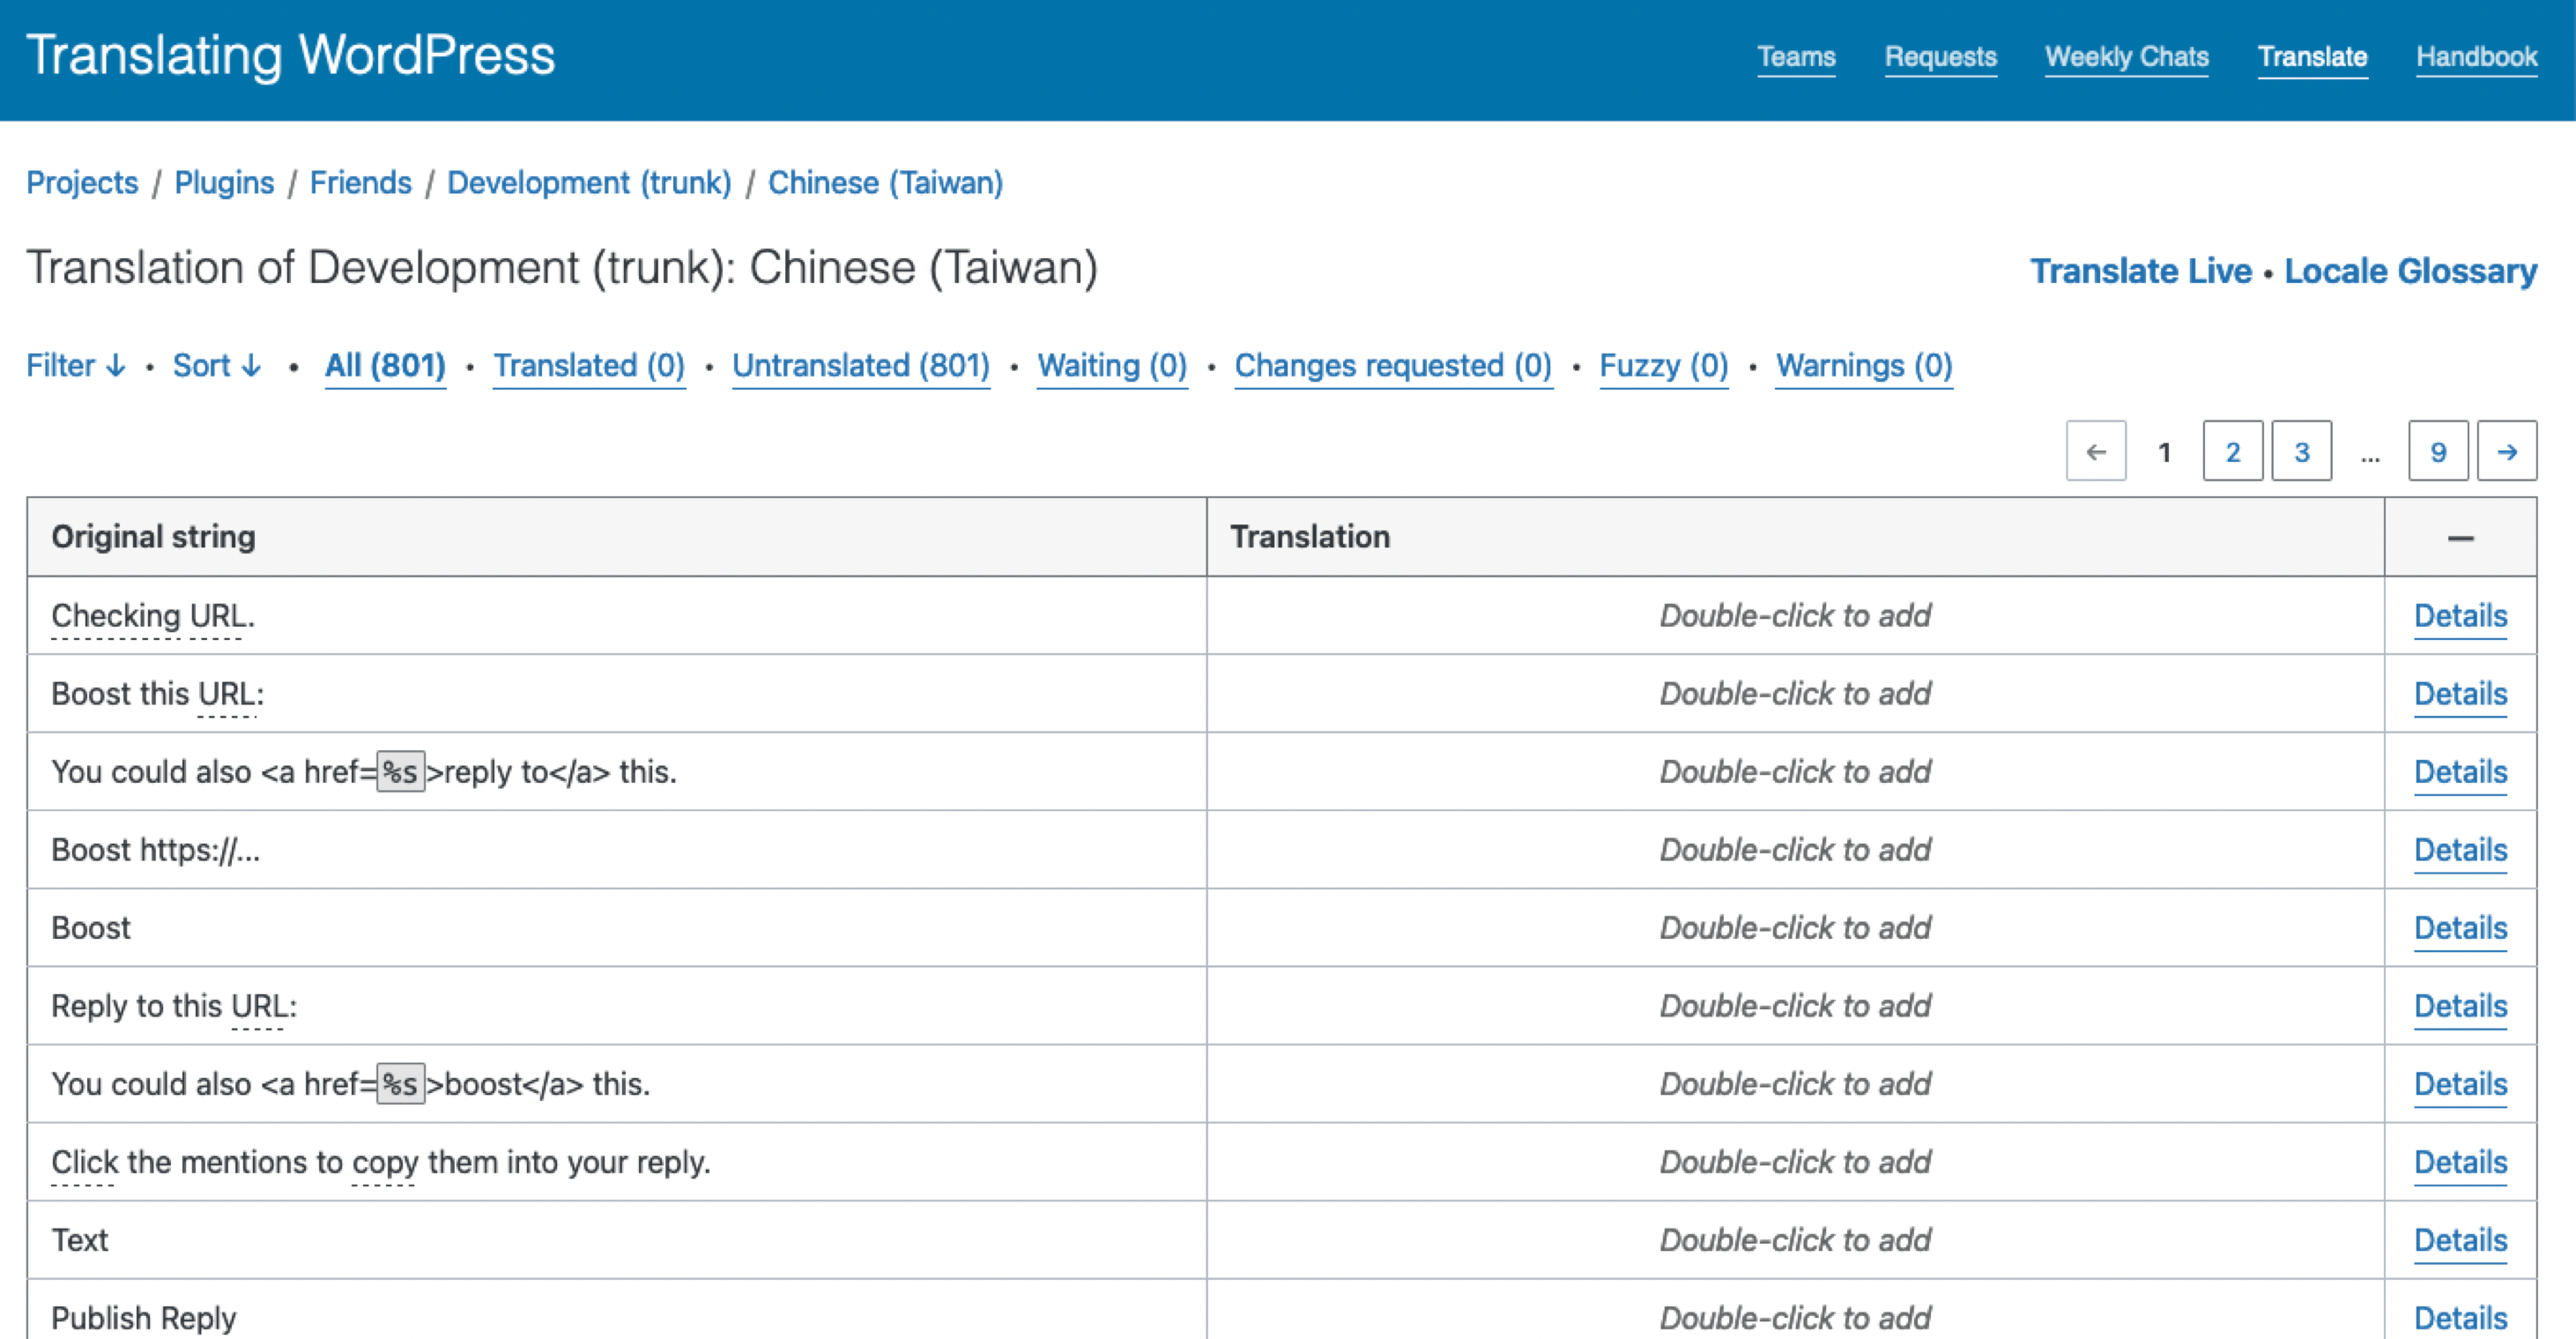Go to Development (trunk) breadcrumb
Image resolution: width=2576 pixels, height=1339 pixels.
click(x=589, y=183)
